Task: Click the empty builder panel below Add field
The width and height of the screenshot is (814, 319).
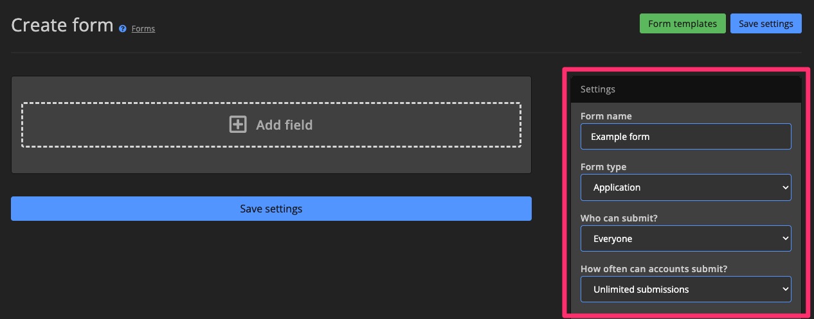Action: tap(271, 160)
